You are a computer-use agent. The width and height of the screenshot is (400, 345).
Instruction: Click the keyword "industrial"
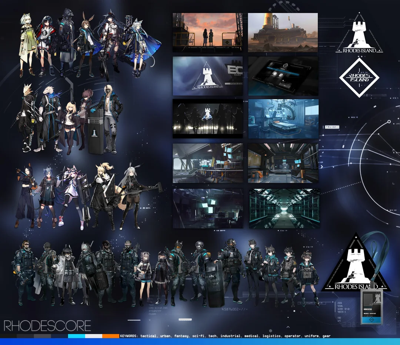point(231,336)
